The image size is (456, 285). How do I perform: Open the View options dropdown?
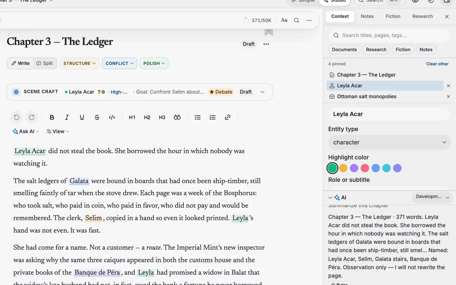[58, 131]
